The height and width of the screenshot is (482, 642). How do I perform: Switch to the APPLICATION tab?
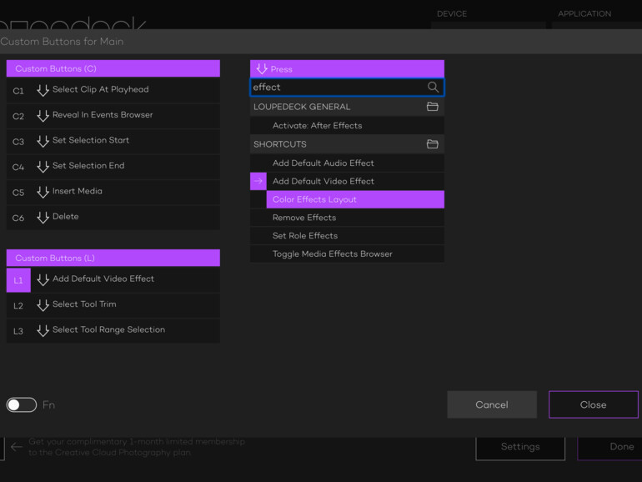click(x=584, y=13)
